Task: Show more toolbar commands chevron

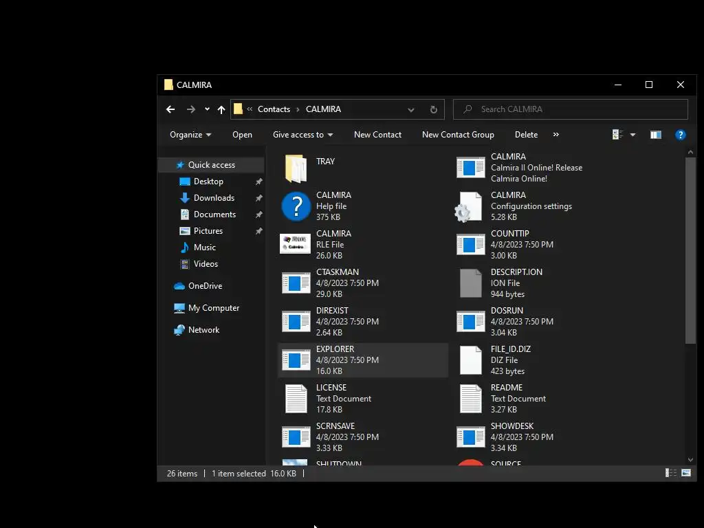Action: coord(555,135)
